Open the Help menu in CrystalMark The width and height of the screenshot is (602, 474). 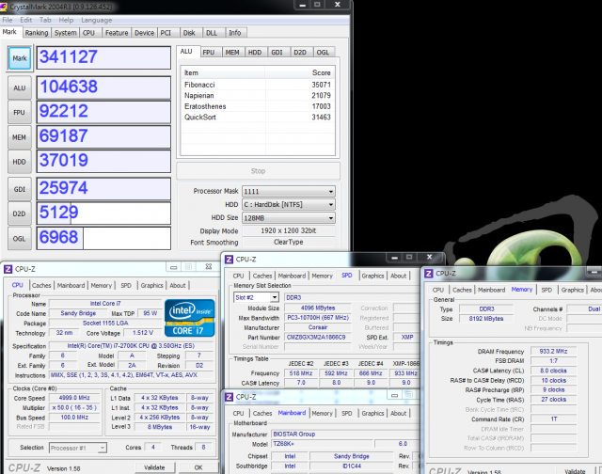click(x=66, y=20)
